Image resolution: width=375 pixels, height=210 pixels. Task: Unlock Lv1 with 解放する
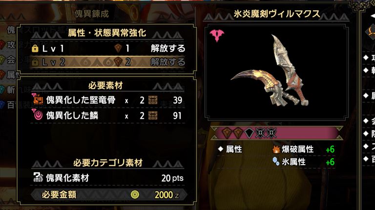[x=168, y=49]
